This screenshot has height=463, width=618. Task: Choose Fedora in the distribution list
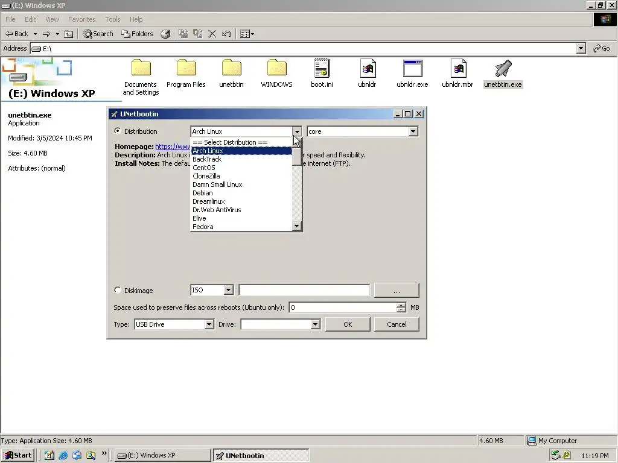coord(241,227)
